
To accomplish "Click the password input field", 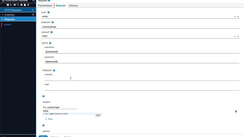I will (x=142, y=62).
